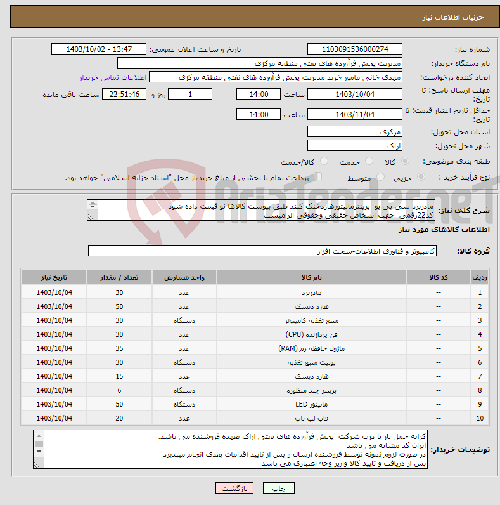Click the announcement date-time field 1403/10/02

pyautogui.click(x=99, y=49)
